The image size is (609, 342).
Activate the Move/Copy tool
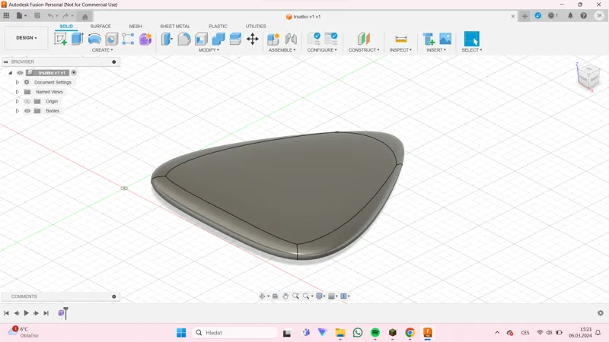pos(253,39)
